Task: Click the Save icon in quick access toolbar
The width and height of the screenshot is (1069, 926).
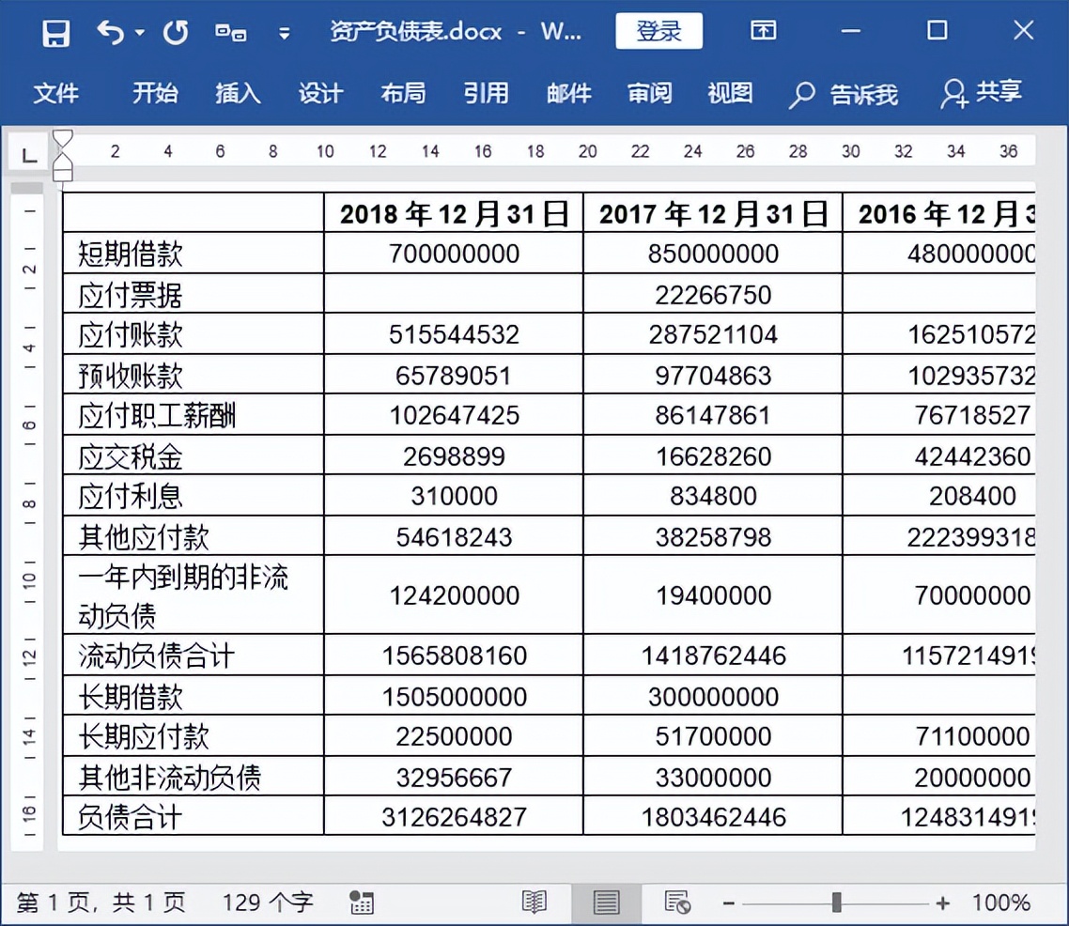Action: pos(54,30)
